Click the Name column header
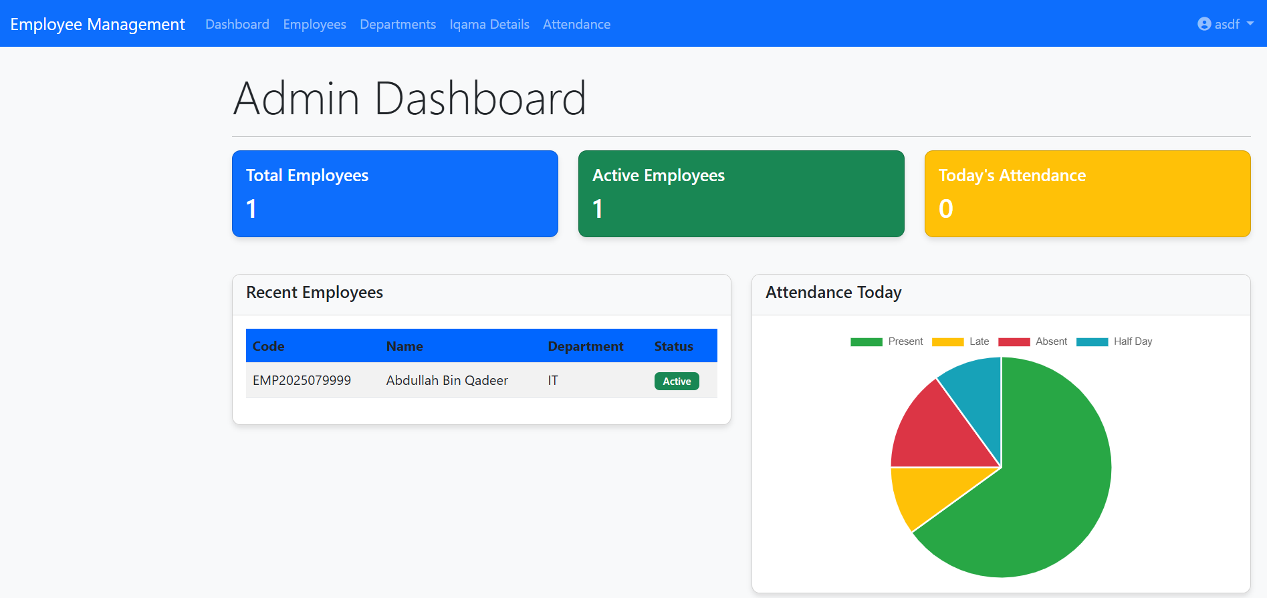The image size is (1267, 598). pyautogui.click(x=405, y=346)
